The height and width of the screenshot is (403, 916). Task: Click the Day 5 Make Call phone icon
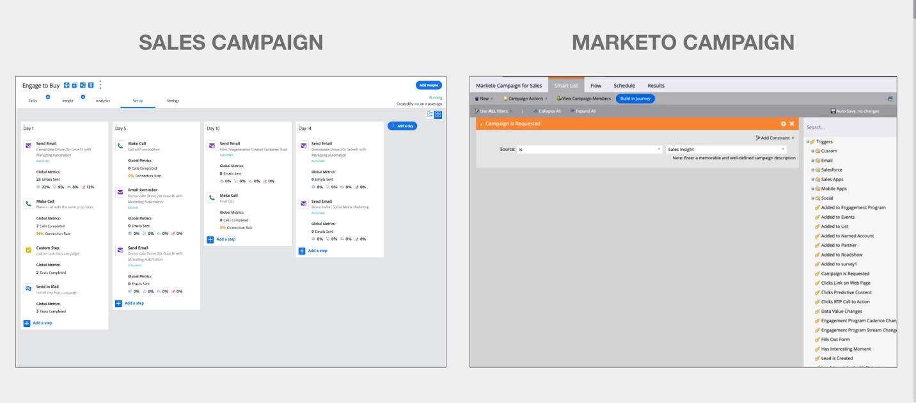coord(120,146)
